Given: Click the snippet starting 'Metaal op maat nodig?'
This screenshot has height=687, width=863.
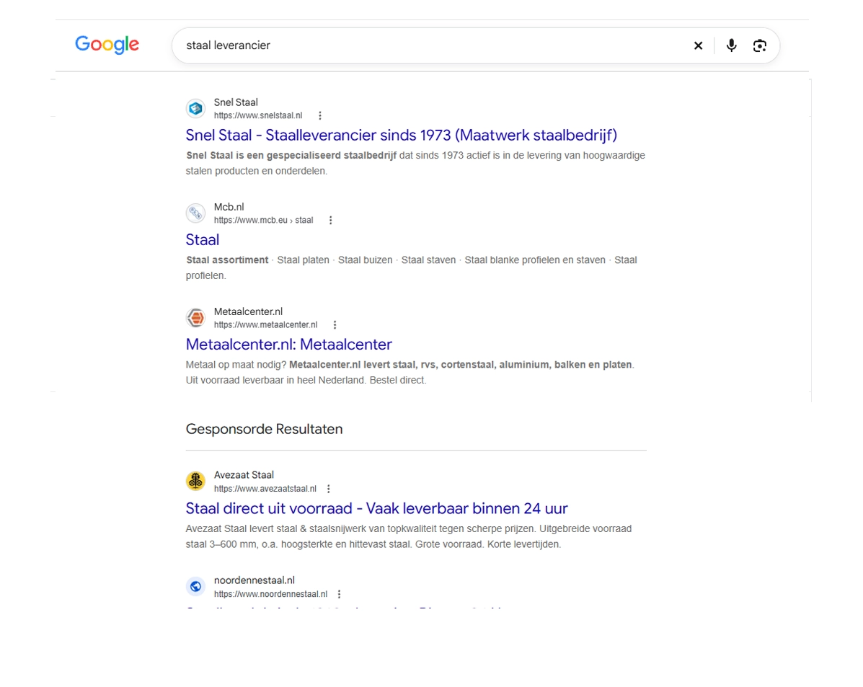Looking at the screenshot, I should [x=410, y=372].
